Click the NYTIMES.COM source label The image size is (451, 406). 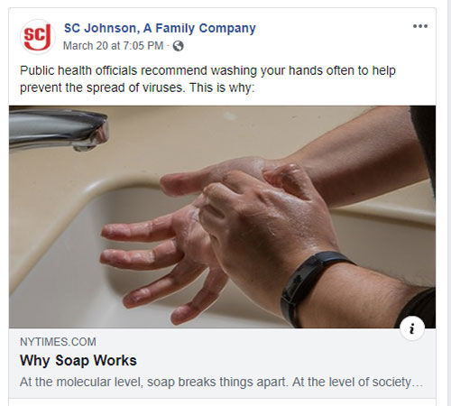click(x=58, y=342)
